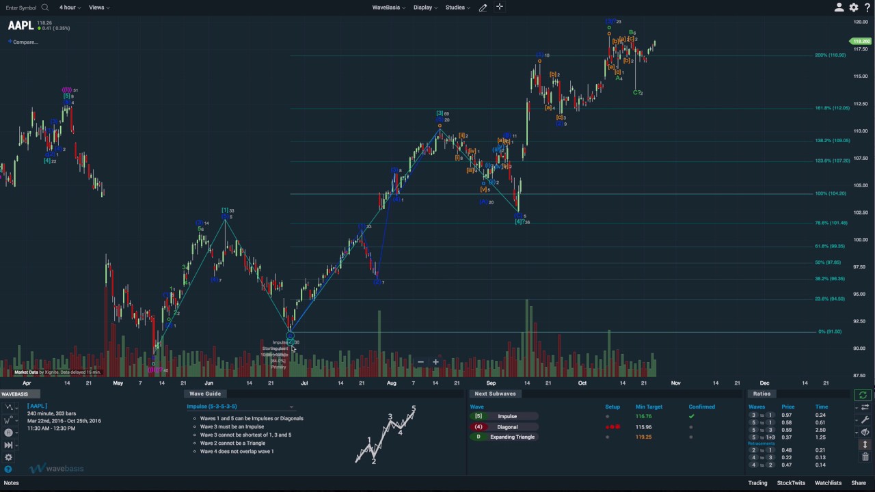Screen dimensions: 875x492
Task: Click the Compare link under AAPL
Action: 25,42
